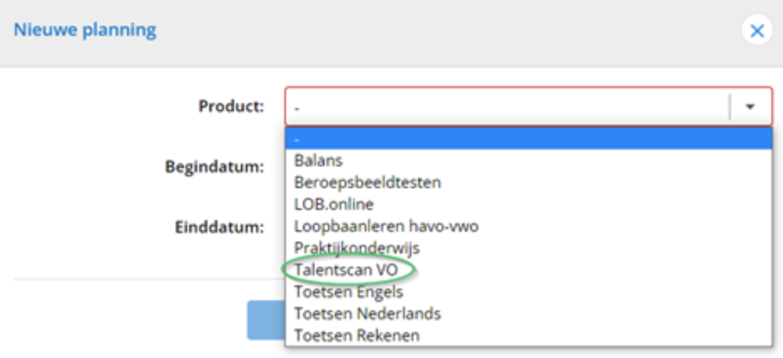Choose Praktijkonderwijs from the list
783x358 pixels.
point(356,248)
